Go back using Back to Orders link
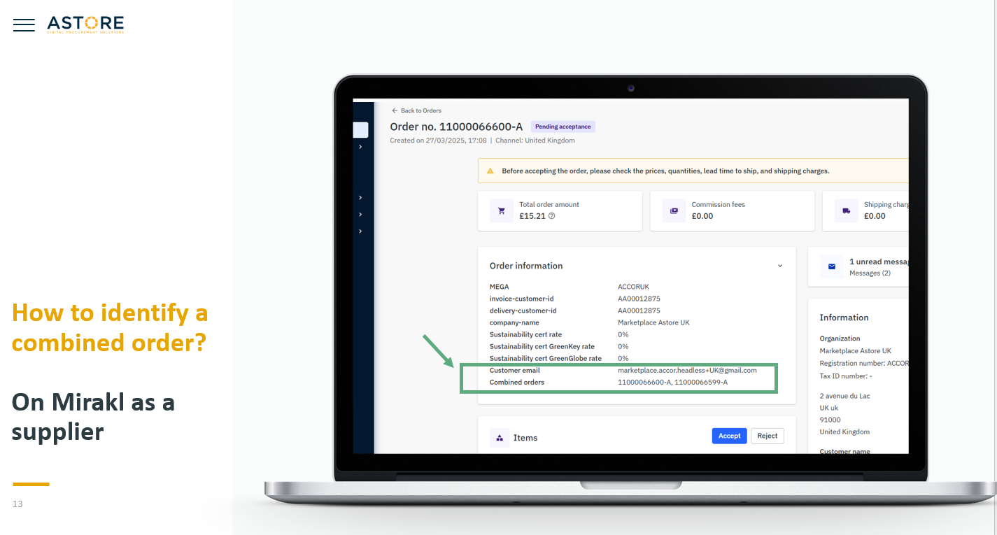 pos(416,110)
